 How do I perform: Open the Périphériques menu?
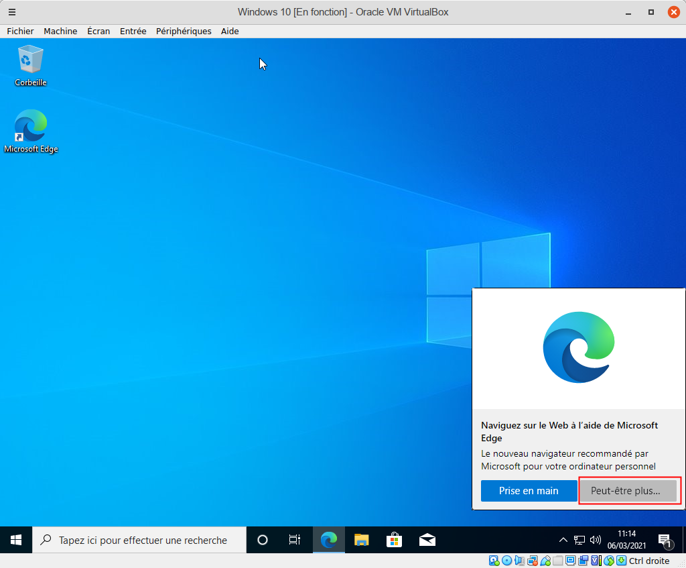(x=184, y=31)
